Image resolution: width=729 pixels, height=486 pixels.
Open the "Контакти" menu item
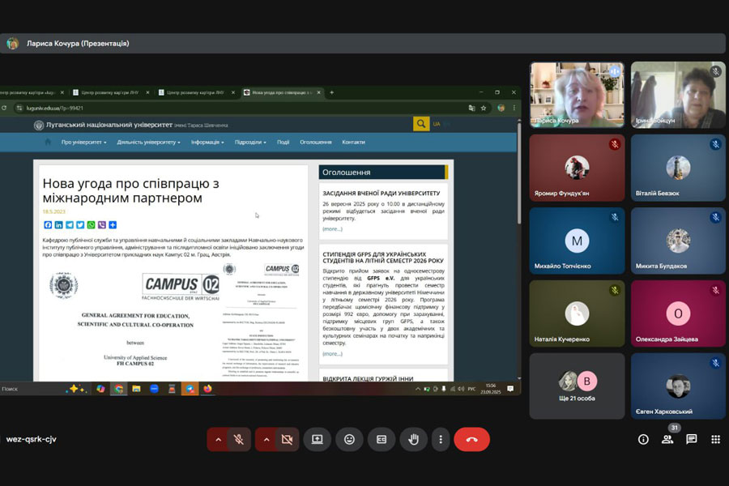click(x=353, y=142)
